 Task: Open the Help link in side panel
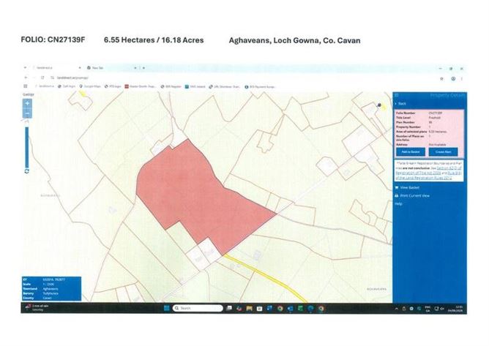(398, 204)
